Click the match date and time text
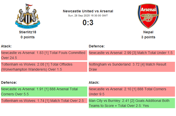The height and width of the screenshot is (116, 176). point(88,16)
